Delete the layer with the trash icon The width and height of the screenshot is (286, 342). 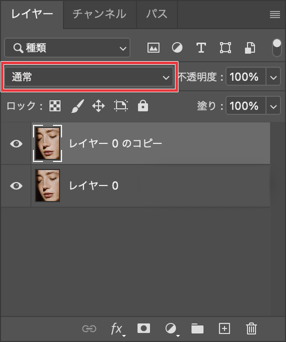point(251,328)
